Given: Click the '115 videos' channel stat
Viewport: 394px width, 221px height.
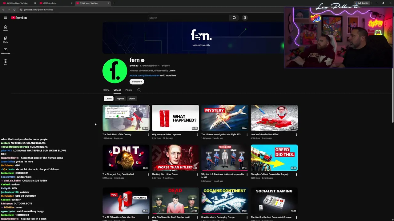Looking at the screenshot, I should (164, 66).
